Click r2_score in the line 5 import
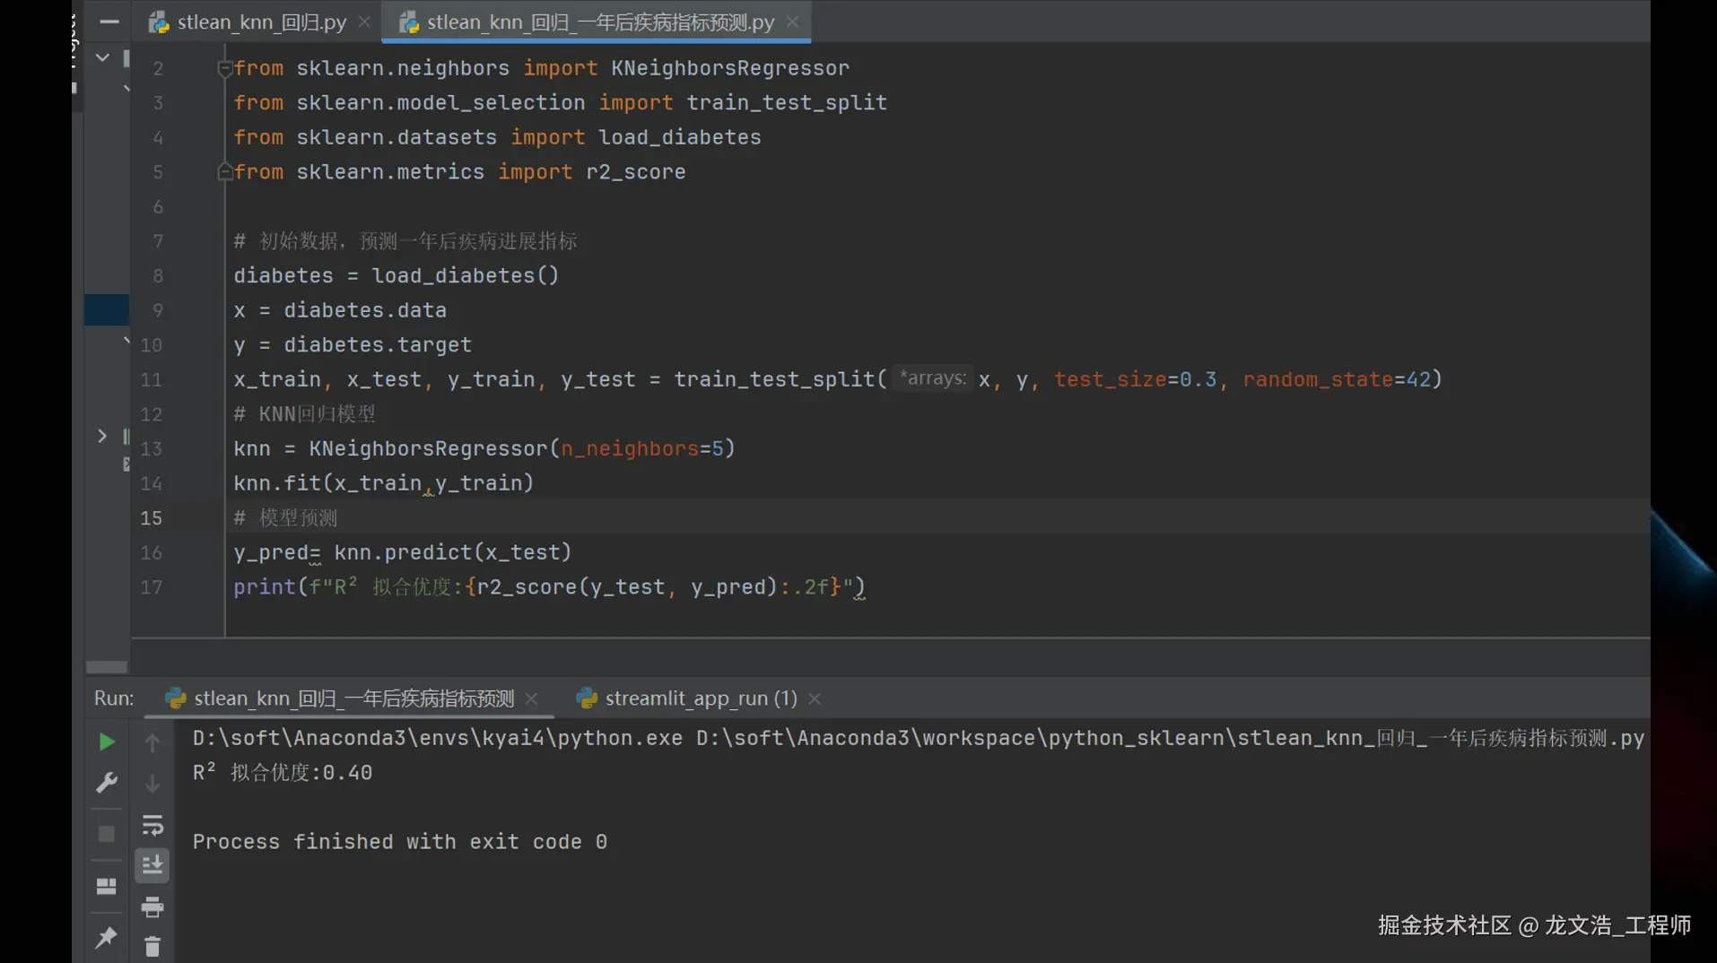The height and width of the screenshot is (963, 1717). point(636,171)
